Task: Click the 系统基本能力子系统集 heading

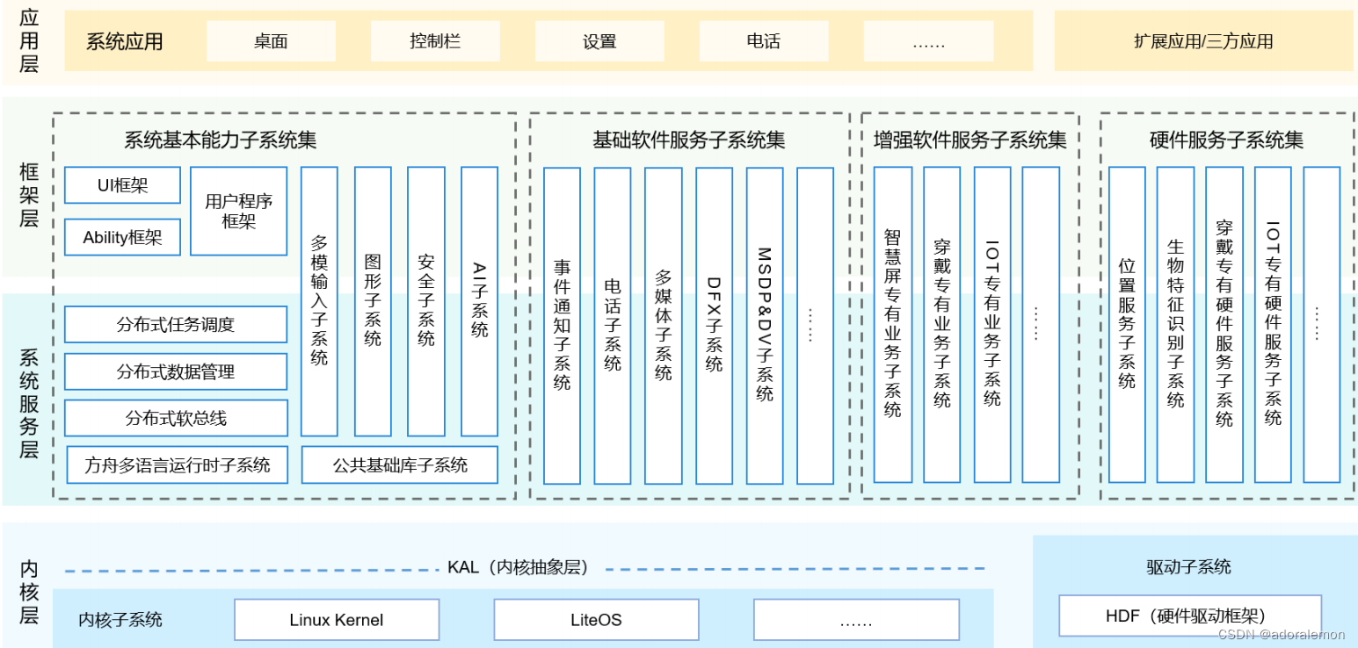Action: (221, 140)
